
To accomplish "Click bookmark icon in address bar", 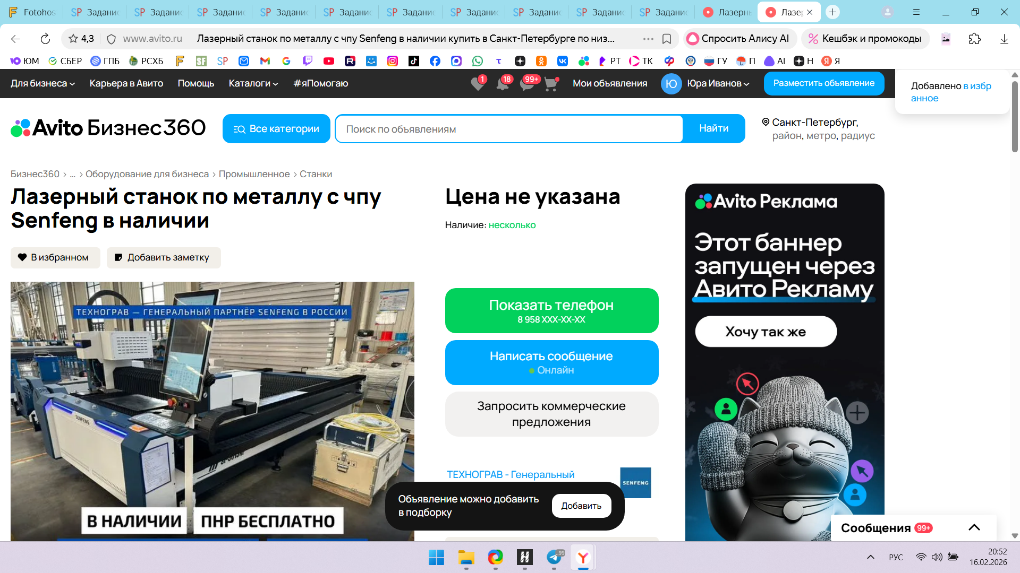I will (667, 39).
